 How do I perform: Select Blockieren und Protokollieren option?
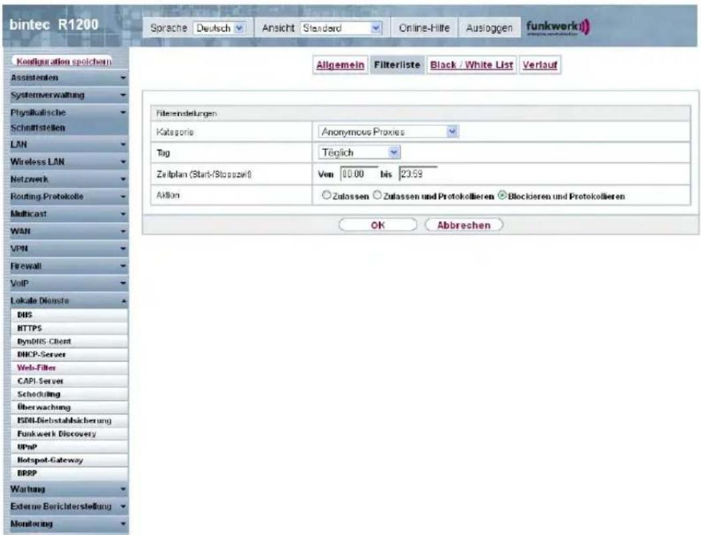tap(503, 196)
